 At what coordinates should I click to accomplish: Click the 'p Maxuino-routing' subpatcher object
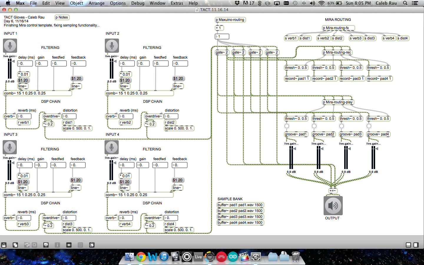[x=230, y=20]
